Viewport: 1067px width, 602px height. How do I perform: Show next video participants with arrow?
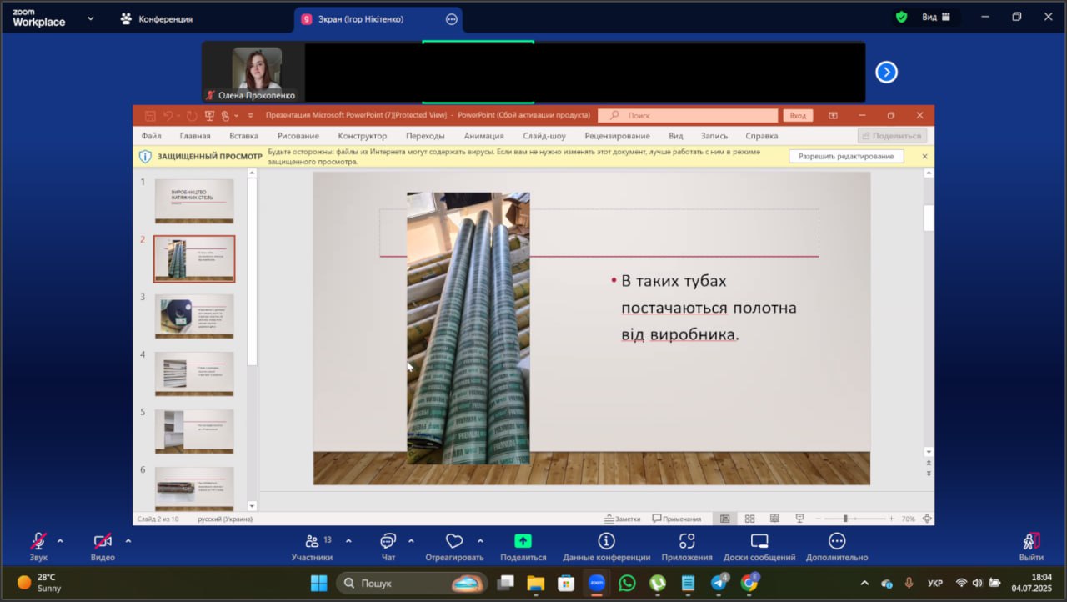click(886, 73)
